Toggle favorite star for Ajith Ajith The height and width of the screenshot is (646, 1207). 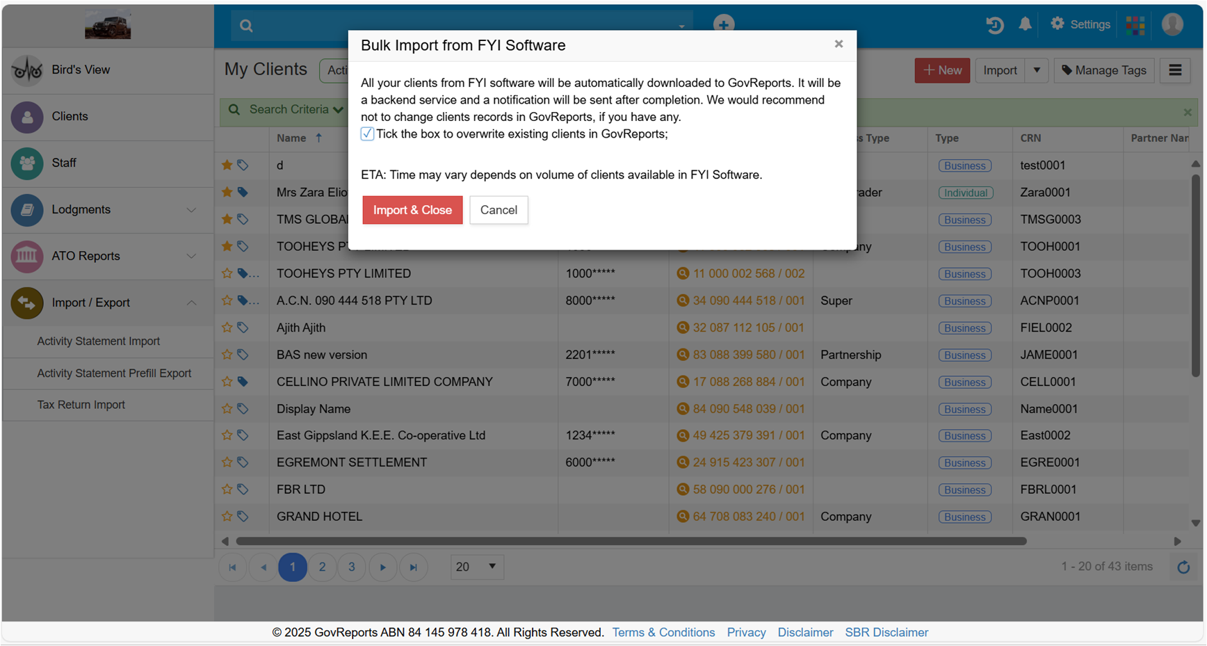pyautogui.click(x=227, y=328)
